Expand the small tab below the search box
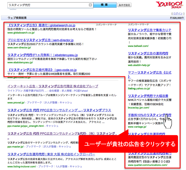Screen dimensions: 186x170 click(x=13, y=9)
